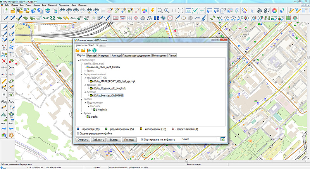This screenshot has height=169, width=310.
Task: Open the 'Мониторинг' tab
Action: point(159,56)
